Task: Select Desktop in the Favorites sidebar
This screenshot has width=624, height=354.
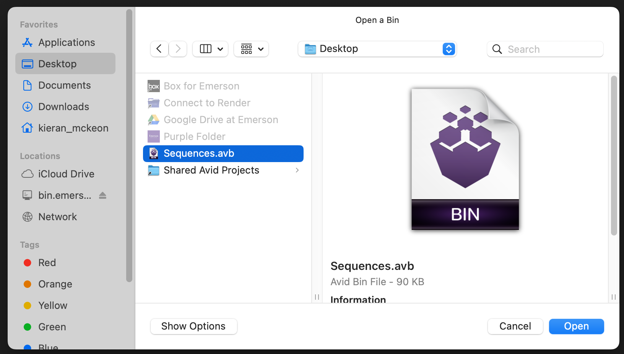Action: point(65,63)
